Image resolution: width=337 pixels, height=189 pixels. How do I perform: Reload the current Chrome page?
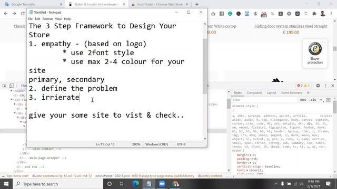click(23, 14)
